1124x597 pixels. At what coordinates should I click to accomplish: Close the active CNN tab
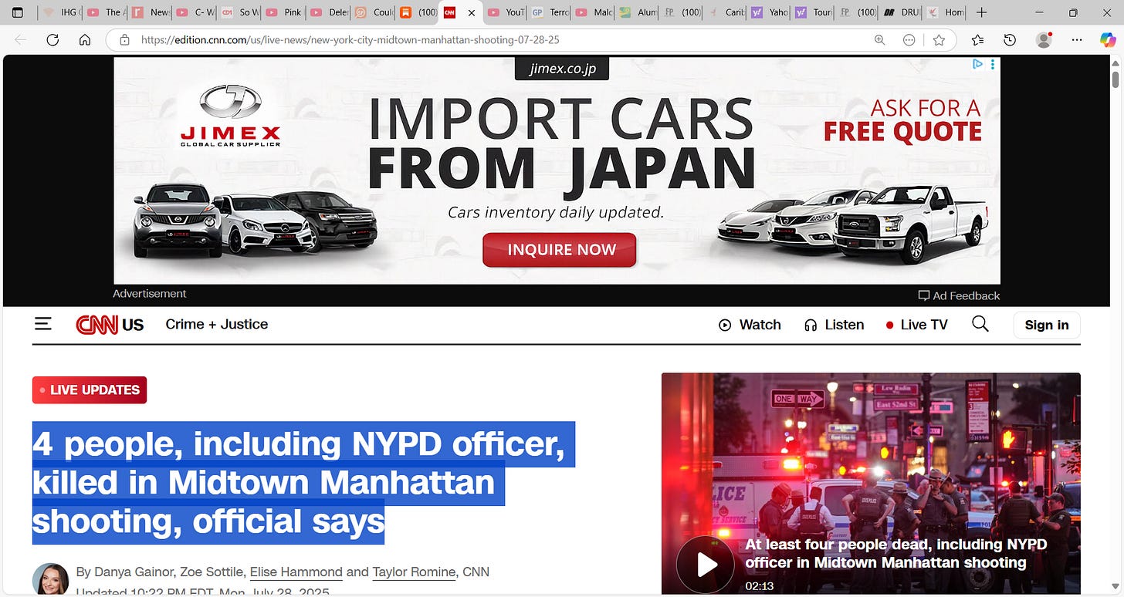point(472,12)
